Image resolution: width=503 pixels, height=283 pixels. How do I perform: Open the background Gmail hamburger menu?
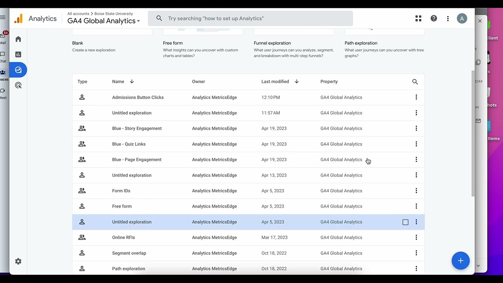(3, 17)
